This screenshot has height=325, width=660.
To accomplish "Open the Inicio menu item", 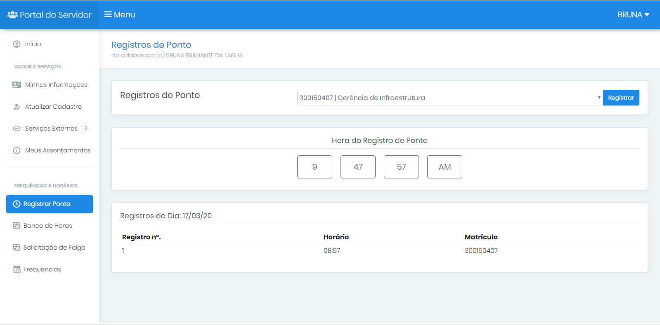I will click(50, 44).
